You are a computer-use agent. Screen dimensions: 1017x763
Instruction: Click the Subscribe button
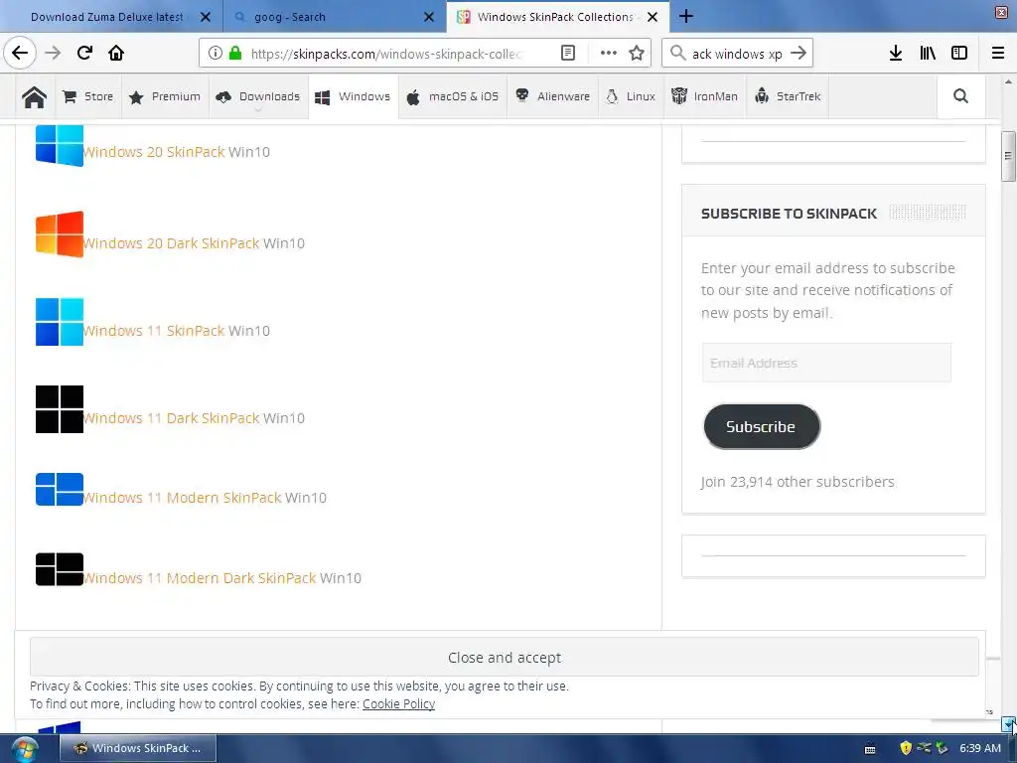coord(762,426)
